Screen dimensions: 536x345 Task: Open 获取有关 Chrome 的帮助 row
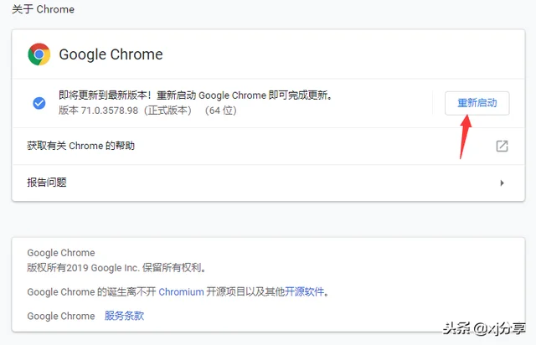click(268, 146)
